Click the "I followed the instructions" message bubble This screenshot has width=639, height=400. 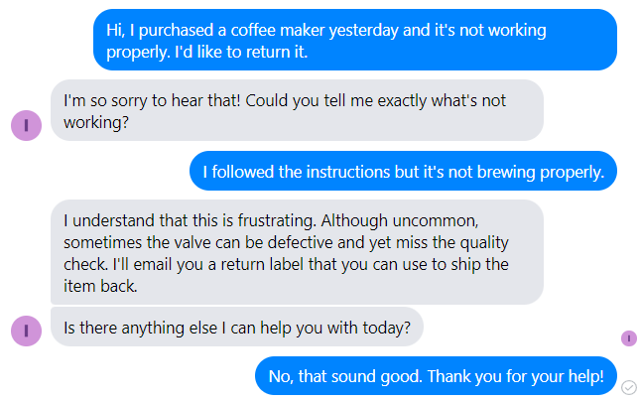[403, 172]
